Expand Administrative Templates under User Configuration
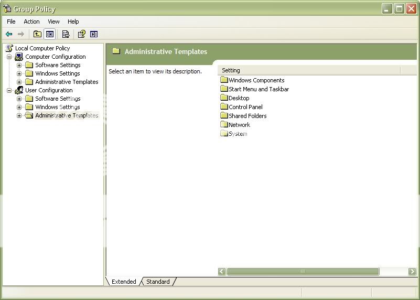 (x=19, y=115)
